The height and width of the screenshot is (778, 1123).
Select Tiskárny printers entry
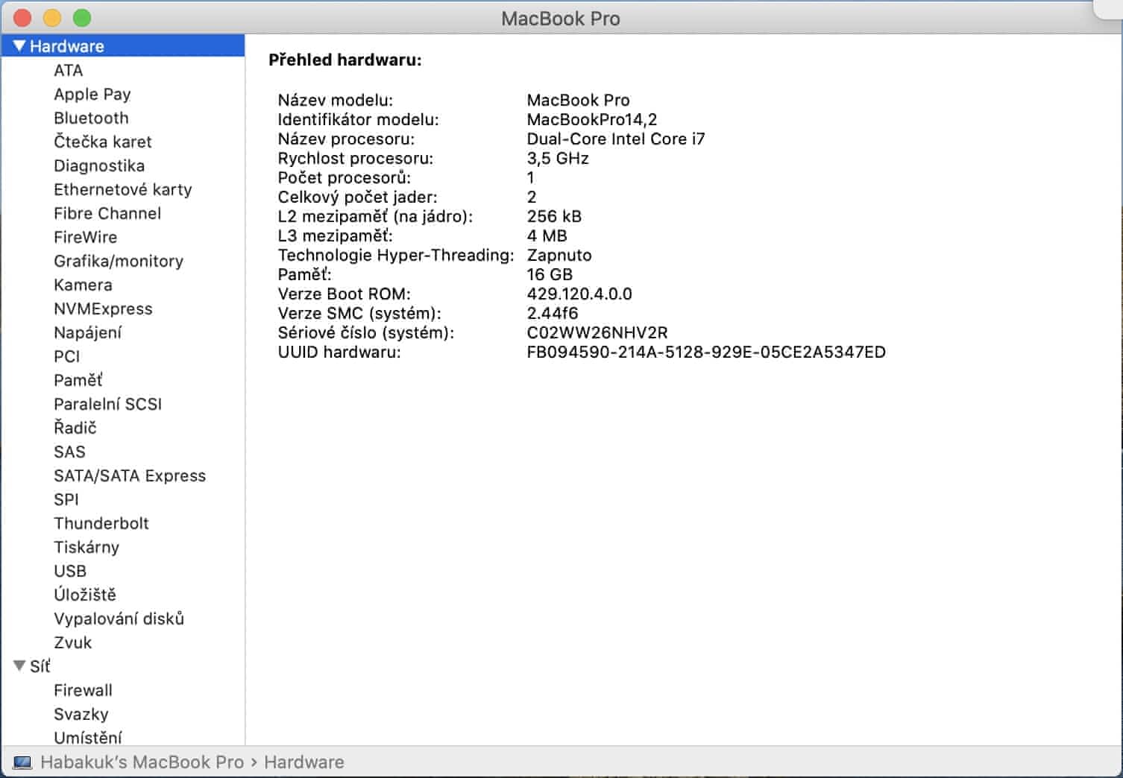(x=86, y=547)
